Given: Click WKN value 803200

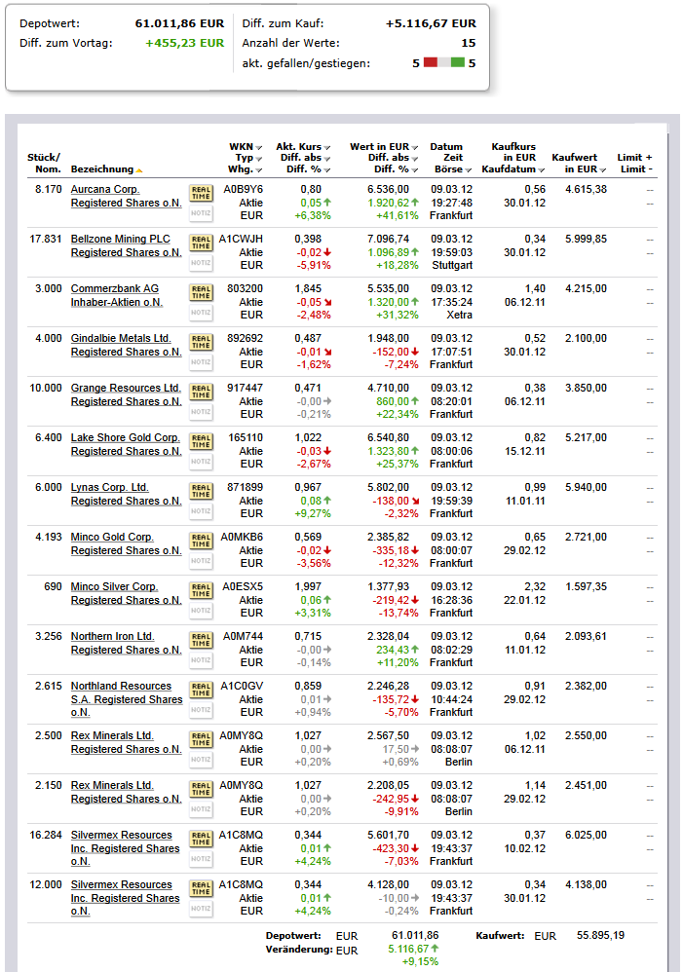Looking at the screenshot, I should 245,288.
